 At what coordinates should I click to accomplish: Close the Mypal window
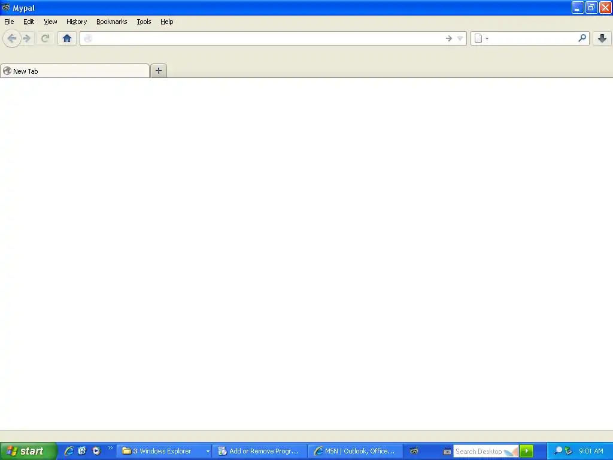pyautogui.click(x=605, y=7)
